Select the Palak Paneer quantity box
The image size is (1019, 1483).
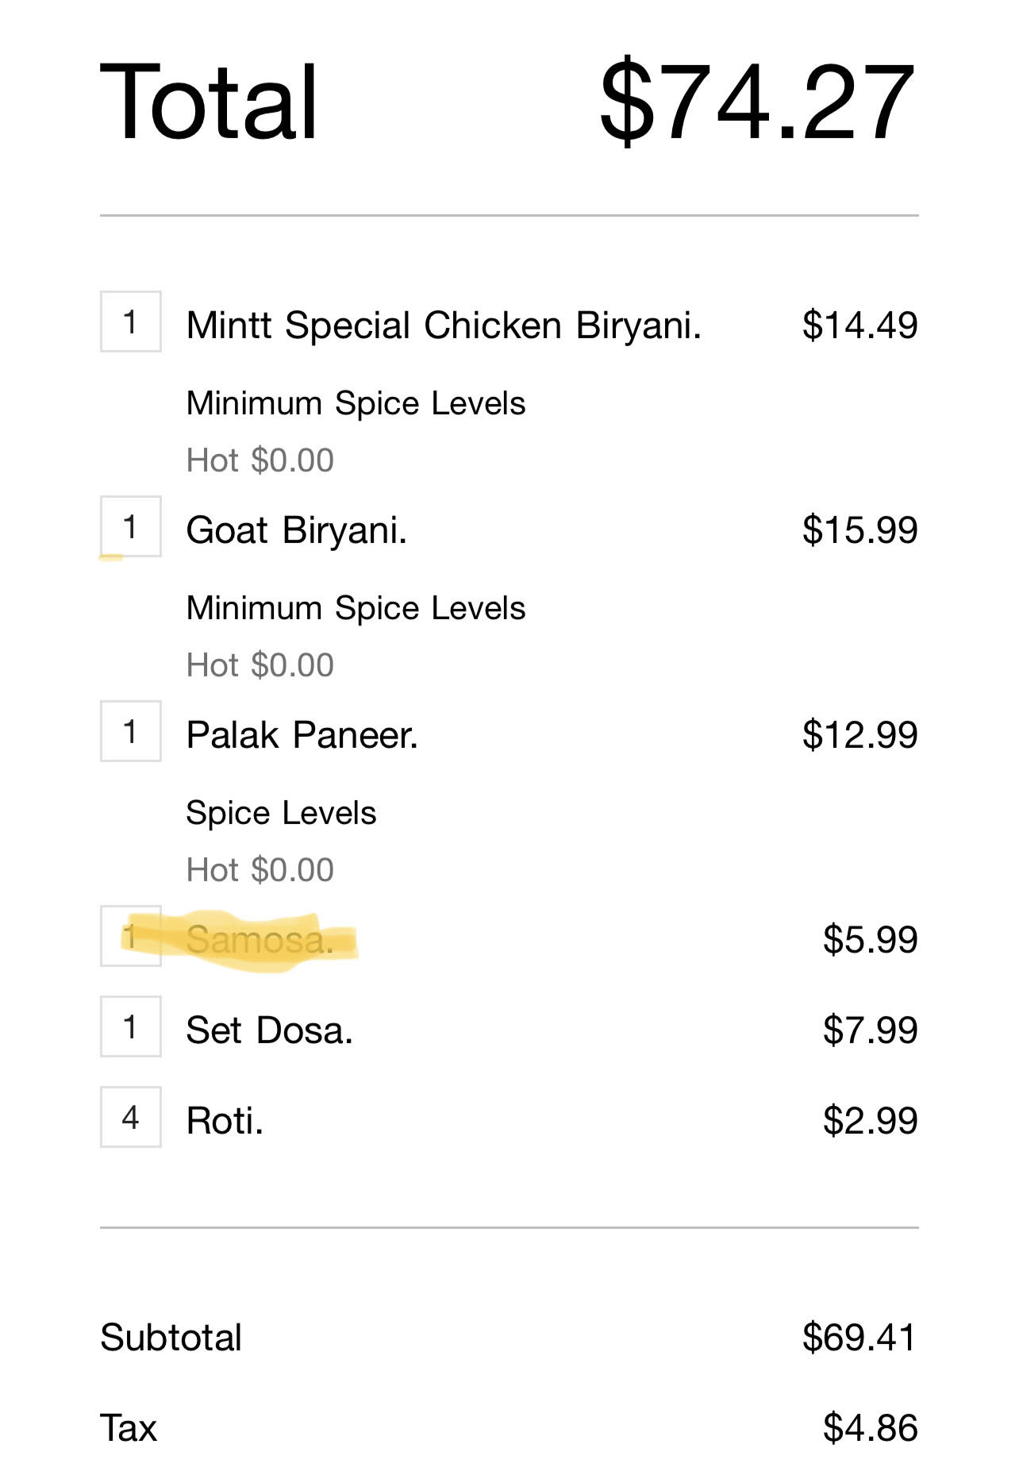130,732
